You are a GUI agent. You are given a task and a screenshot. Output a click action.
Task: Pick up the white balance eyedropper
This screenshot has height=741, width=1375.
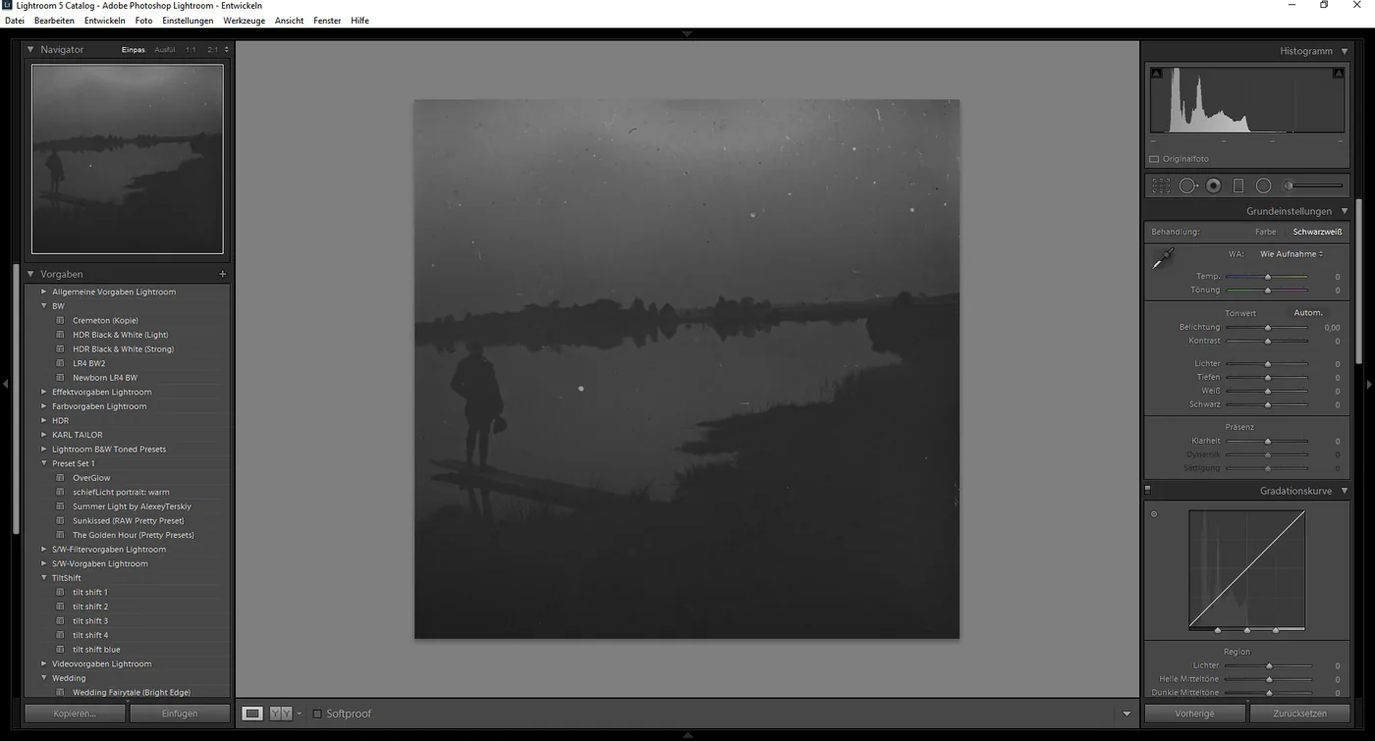pos(1163,259)
